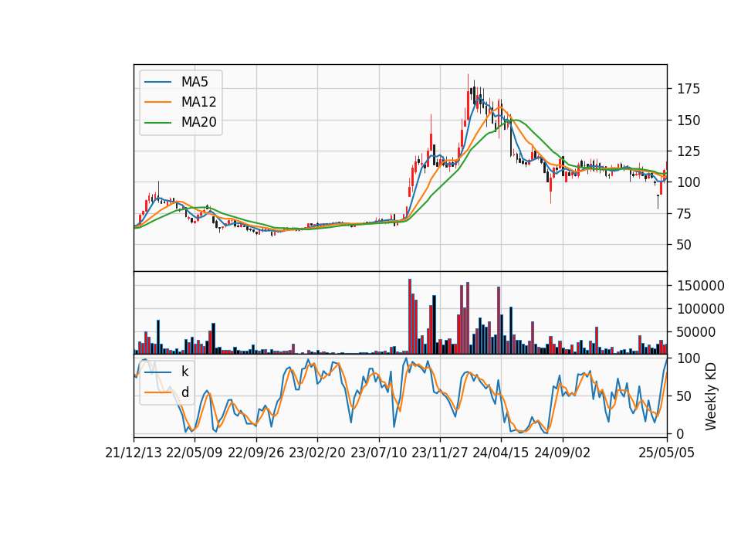Click the 175 price axis tick
This screenshot has width=741, height=533.
[x=689, y=89]
